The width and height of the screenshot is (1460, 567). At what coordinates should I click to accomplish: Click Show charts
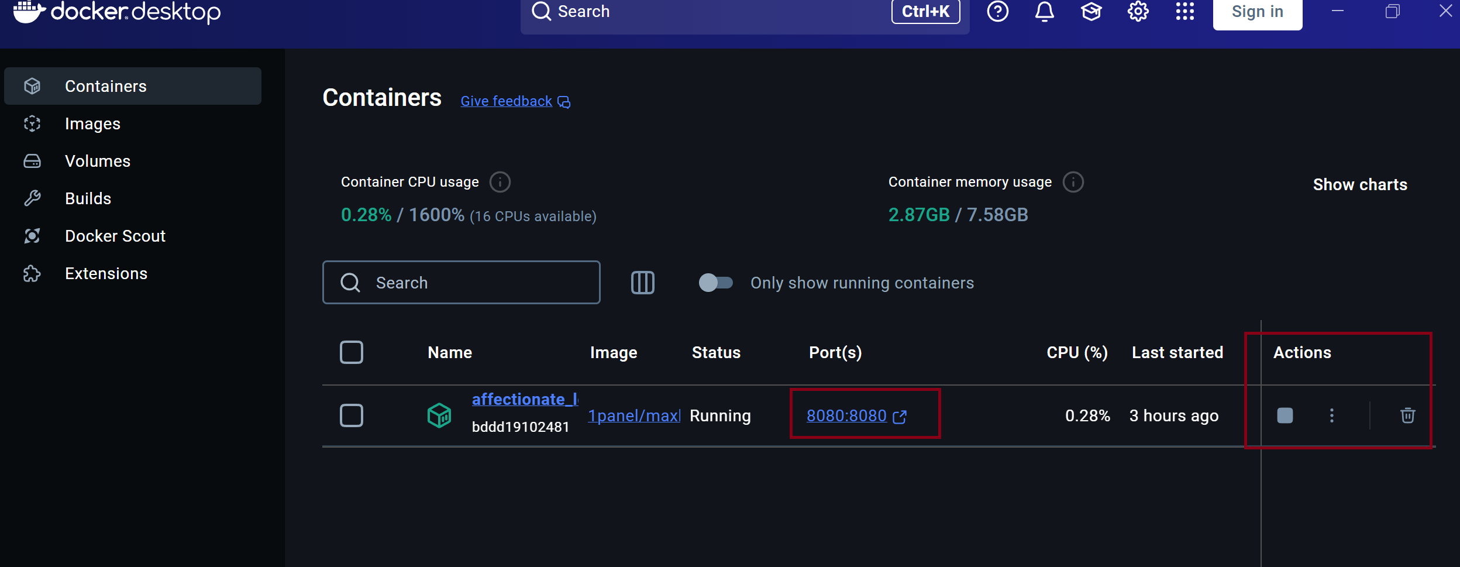point(1360,184)
